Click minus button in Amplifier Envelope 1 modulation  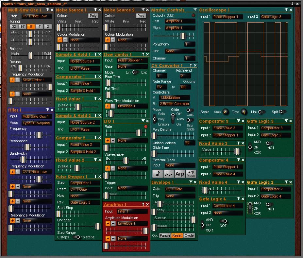(x=113, y=224)
